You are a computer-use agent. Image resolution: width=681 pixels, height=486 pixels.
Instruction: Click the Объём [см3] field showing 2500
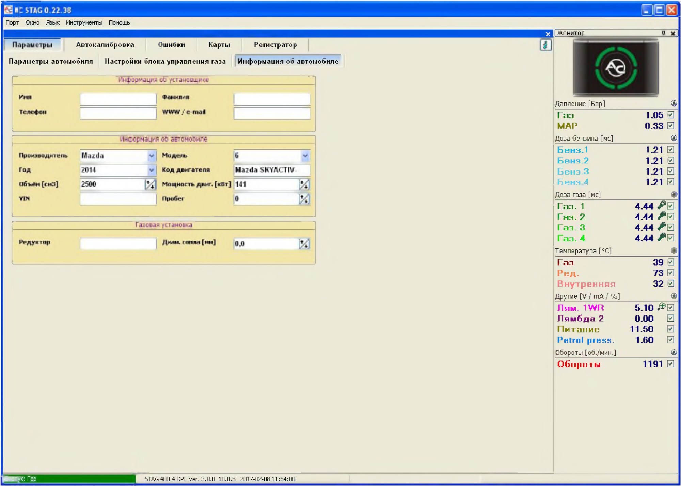click(x=113, y=184)
